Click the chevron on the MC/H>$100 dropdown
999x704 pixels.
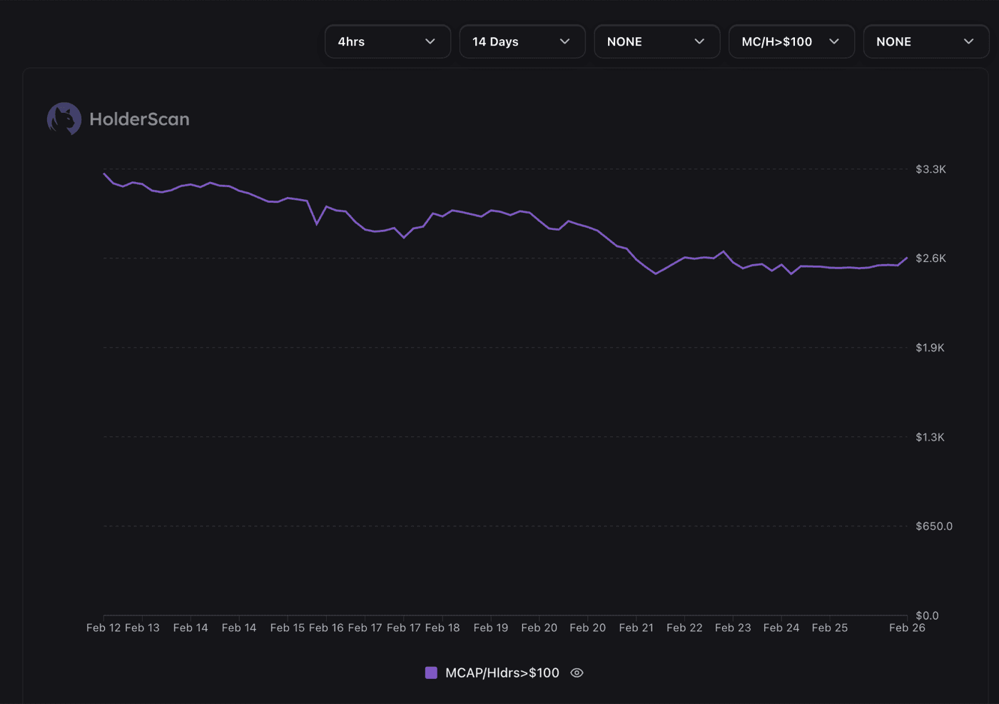coord(834,41)
